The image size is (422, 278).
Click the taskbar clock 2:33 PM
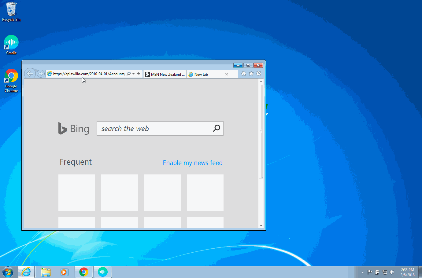click(x=407, y=272)
